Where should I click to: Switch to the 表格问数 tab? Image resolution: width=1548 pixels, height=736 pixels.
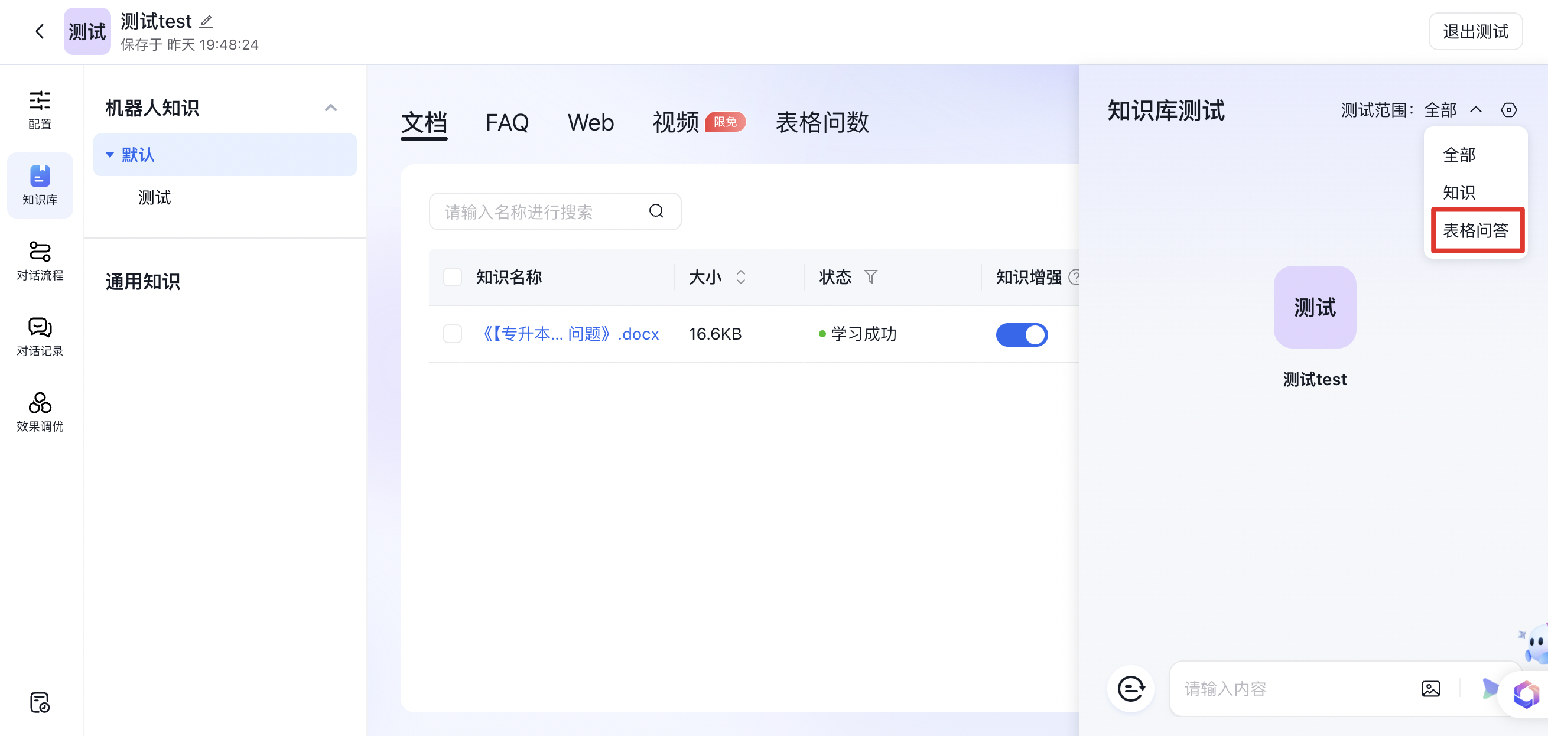pos(821,122)
